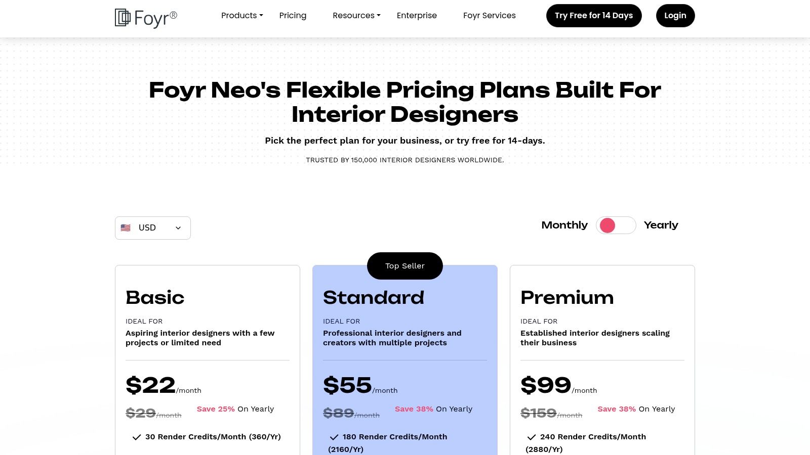Click the US flag icon
Image resolution: width=810 pixels, height=455 pixels.
tap(126, 228)
